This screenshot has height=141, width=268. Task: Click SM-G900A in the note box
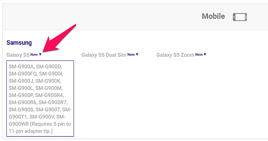(21, 67)
